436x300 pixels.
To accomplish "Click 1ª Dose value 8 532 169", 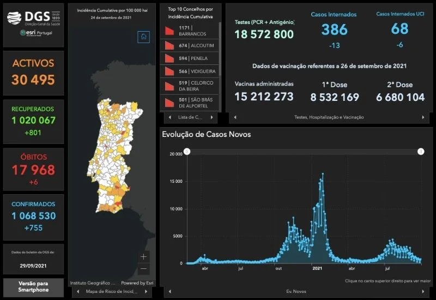I will [335, 97].
